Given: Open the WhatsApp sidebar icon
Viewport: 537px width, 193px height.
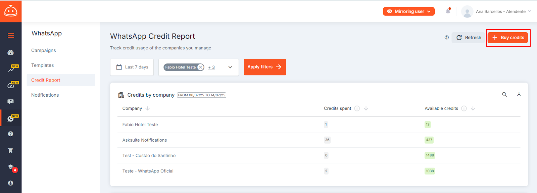Looking at the screenshot, I should pyautogui.click(x=10, y=119).
